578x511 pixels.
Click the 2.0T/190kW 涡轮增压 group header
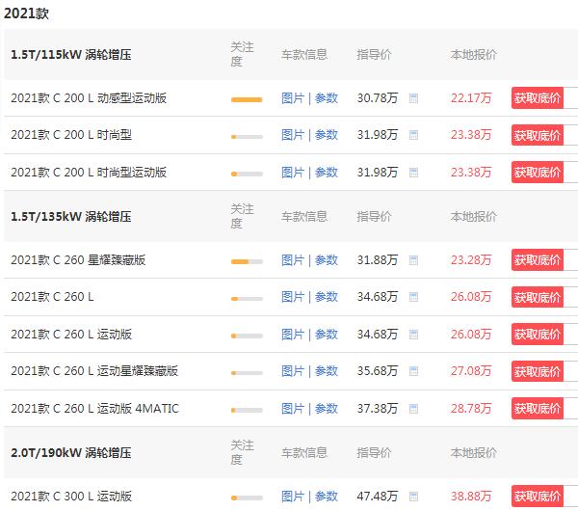pos(71,453)
